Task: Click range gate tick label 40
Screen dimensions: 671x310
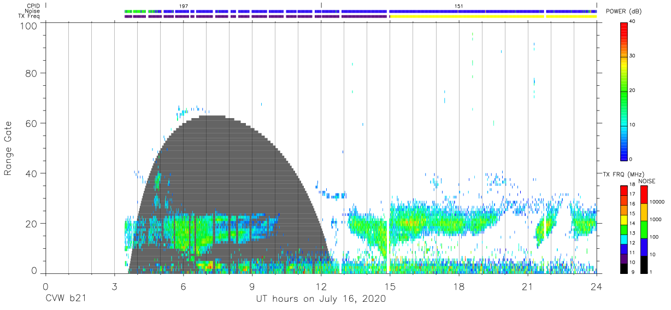Action: (32, 173)
